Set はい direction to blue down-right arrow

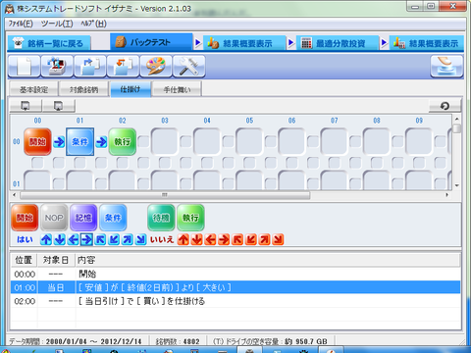tap(141, 239)
